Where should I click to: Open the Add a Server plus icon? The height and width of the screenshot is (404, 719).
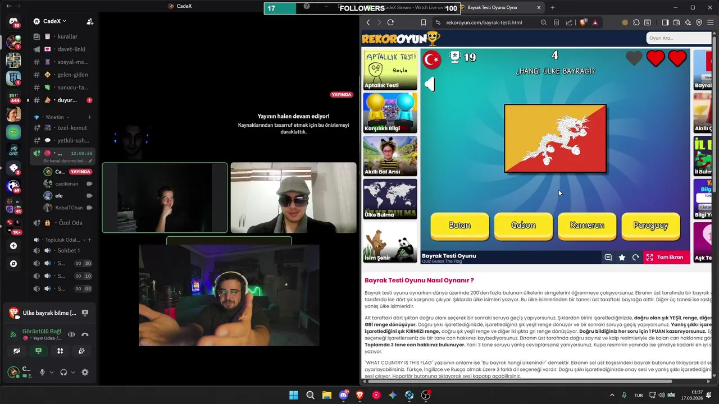click(13, 246)
